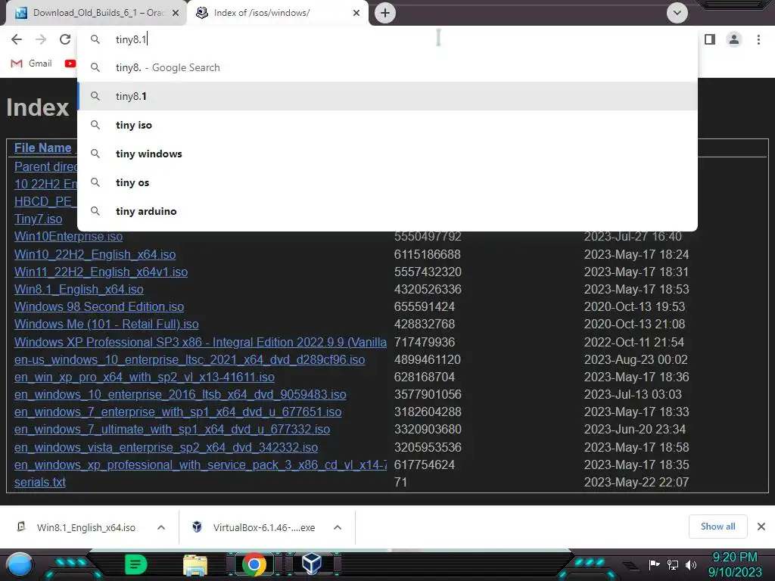Click the Chrome taskbar icon
This screenshot has width=775, height=581.
point(254,564)
